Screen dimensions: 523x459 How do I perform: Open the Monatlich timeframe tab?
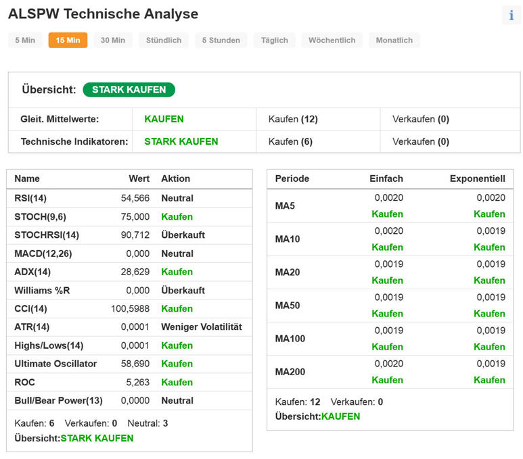394,41
